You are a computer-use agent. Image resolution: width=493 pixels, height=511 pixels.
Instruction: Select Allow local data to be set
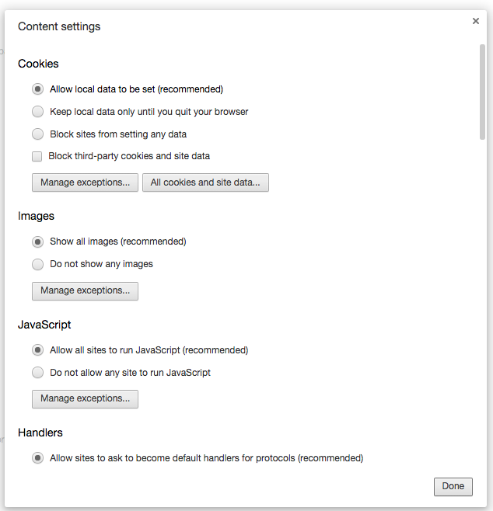tap(37, 89)
